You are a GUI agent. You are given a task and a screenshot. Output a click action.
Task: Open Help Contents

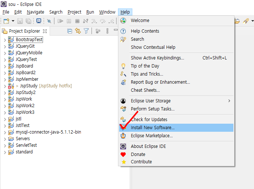(x=176, y=31)
